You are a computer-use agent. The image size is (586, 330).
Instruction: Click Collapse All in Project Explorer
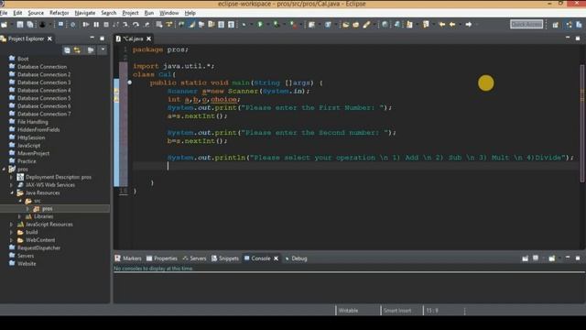click(67, 50)
